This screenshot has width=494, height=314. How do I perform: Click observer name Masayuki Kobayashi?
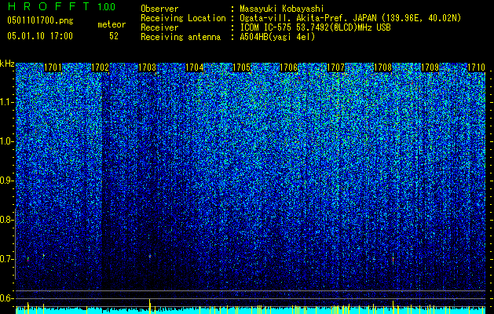(282, 9)
